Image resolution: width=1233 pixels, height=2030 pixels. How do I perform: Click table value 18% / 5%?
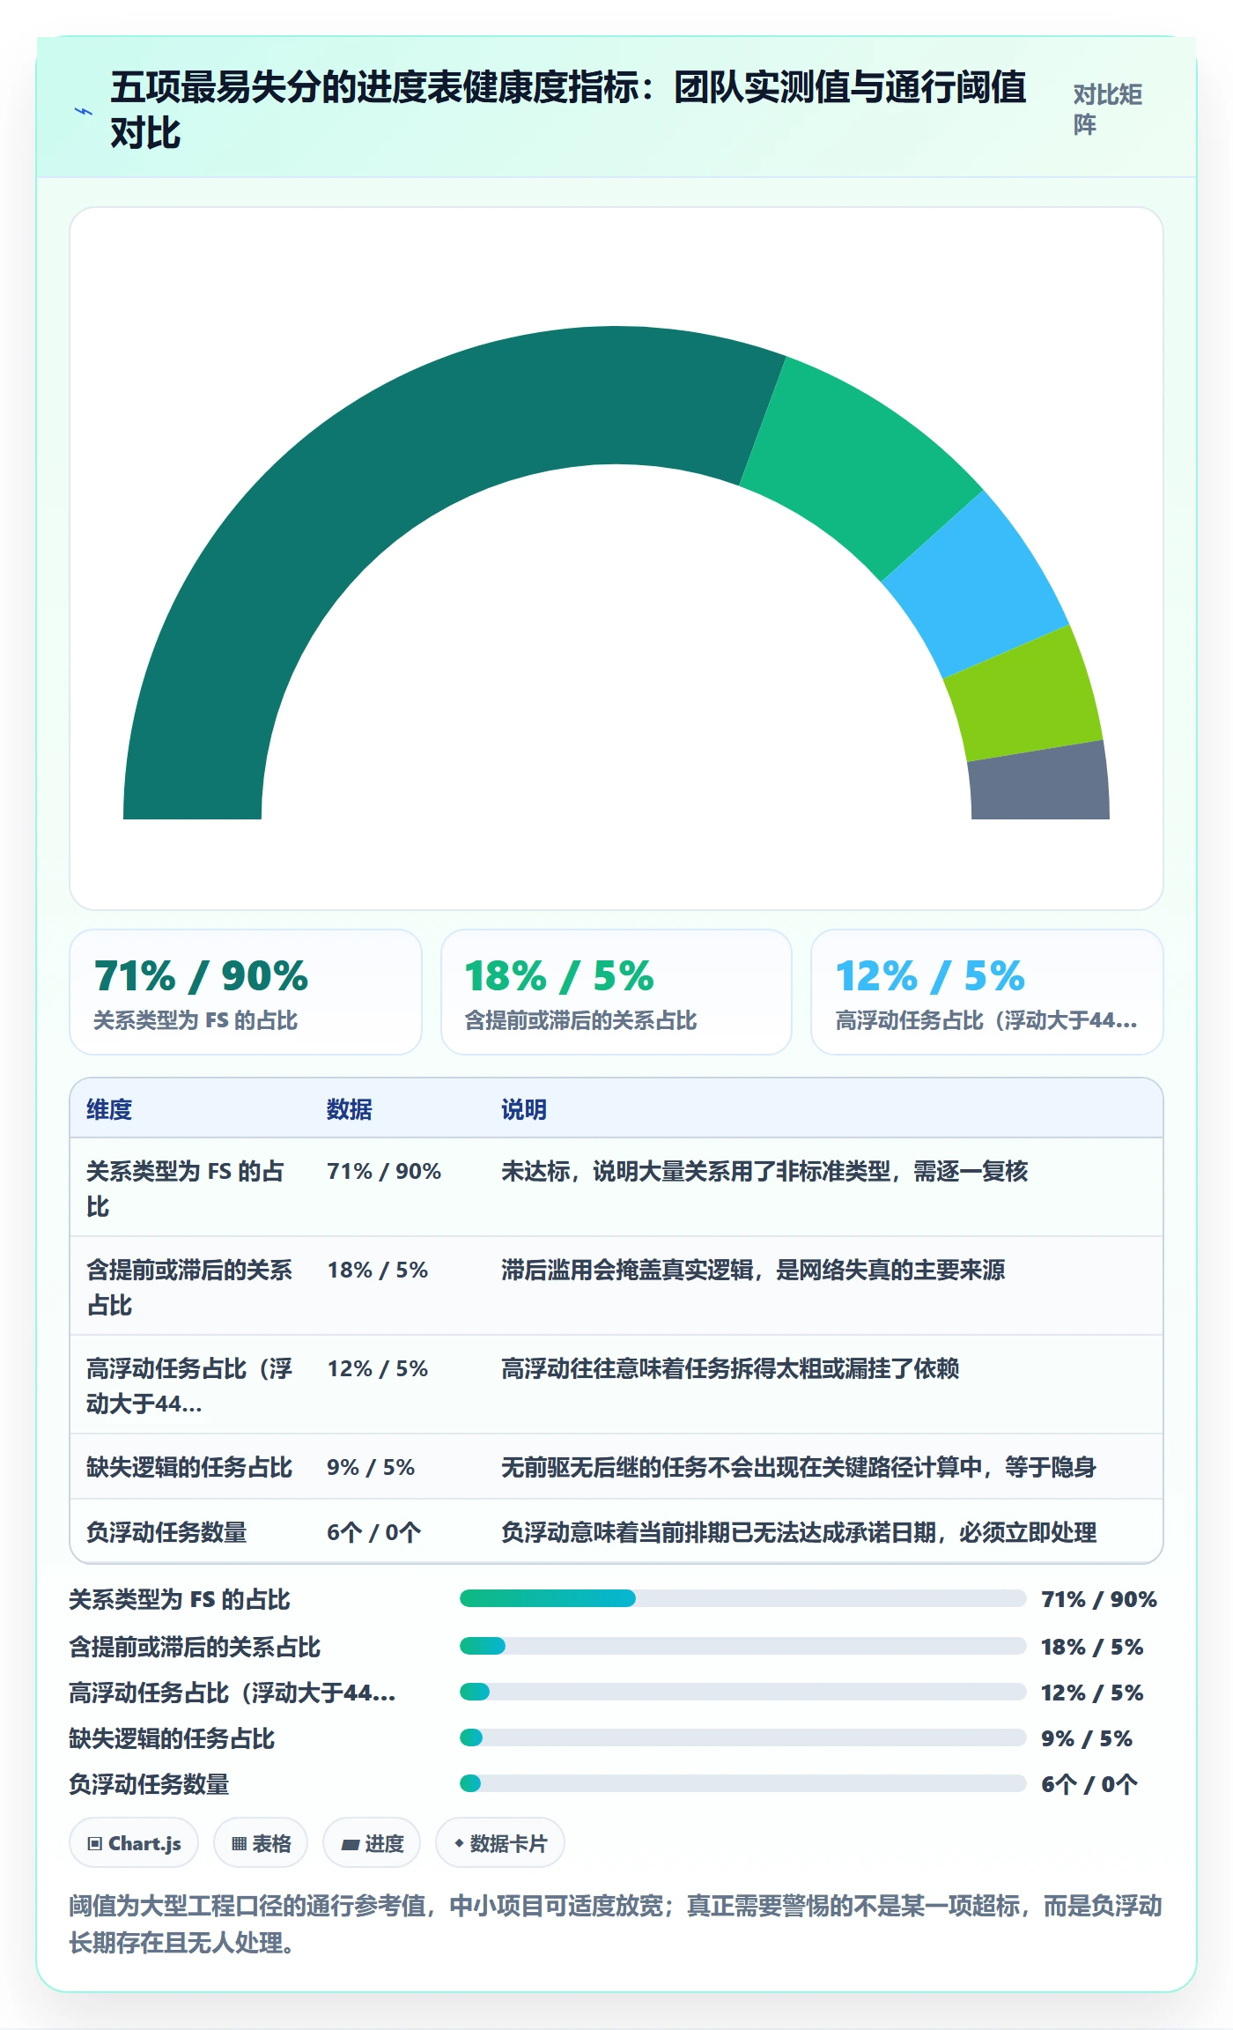tap(378, 1270)
